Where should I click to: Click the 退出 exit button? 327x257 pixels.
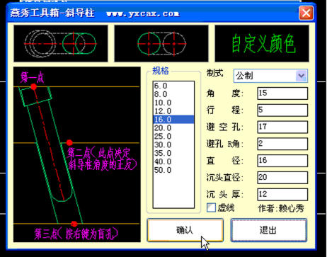[269, 230]
